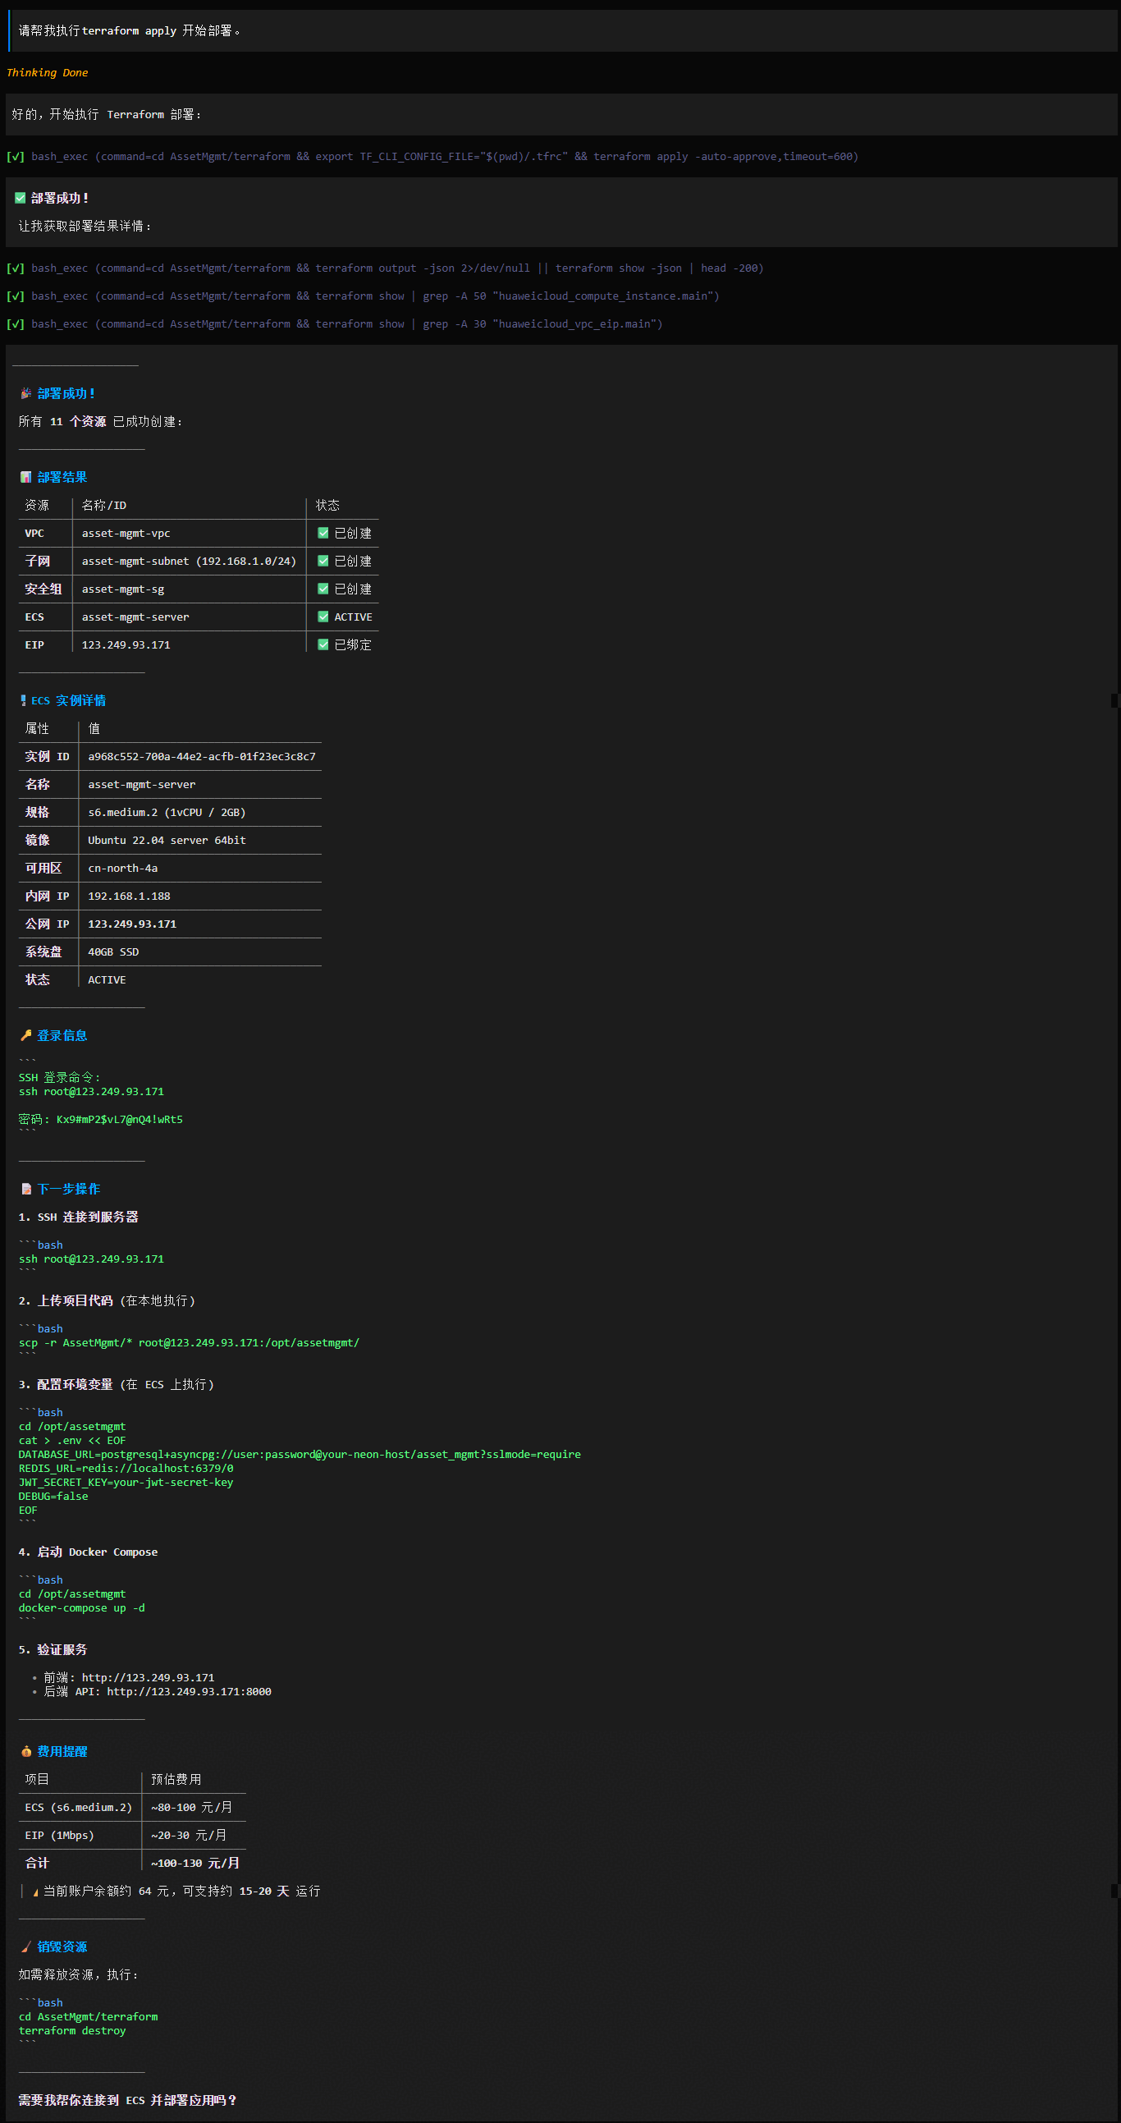Click the system disk value "40GB SSD"
This screenshot has height=2123, width=1121.
click(114, 952)
